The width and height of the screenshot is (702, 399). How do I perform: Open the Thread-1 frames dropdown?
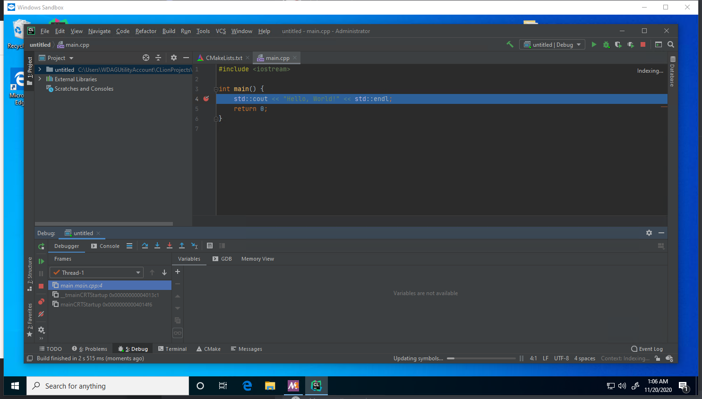(x=96, y=272)
